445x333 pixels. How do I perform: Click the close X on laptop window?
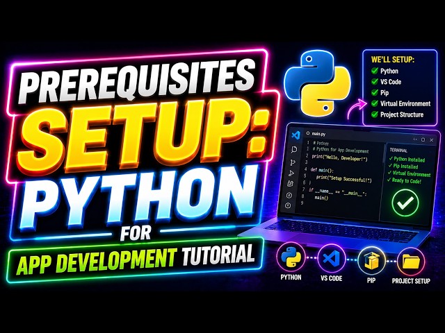tap(432, 140)
